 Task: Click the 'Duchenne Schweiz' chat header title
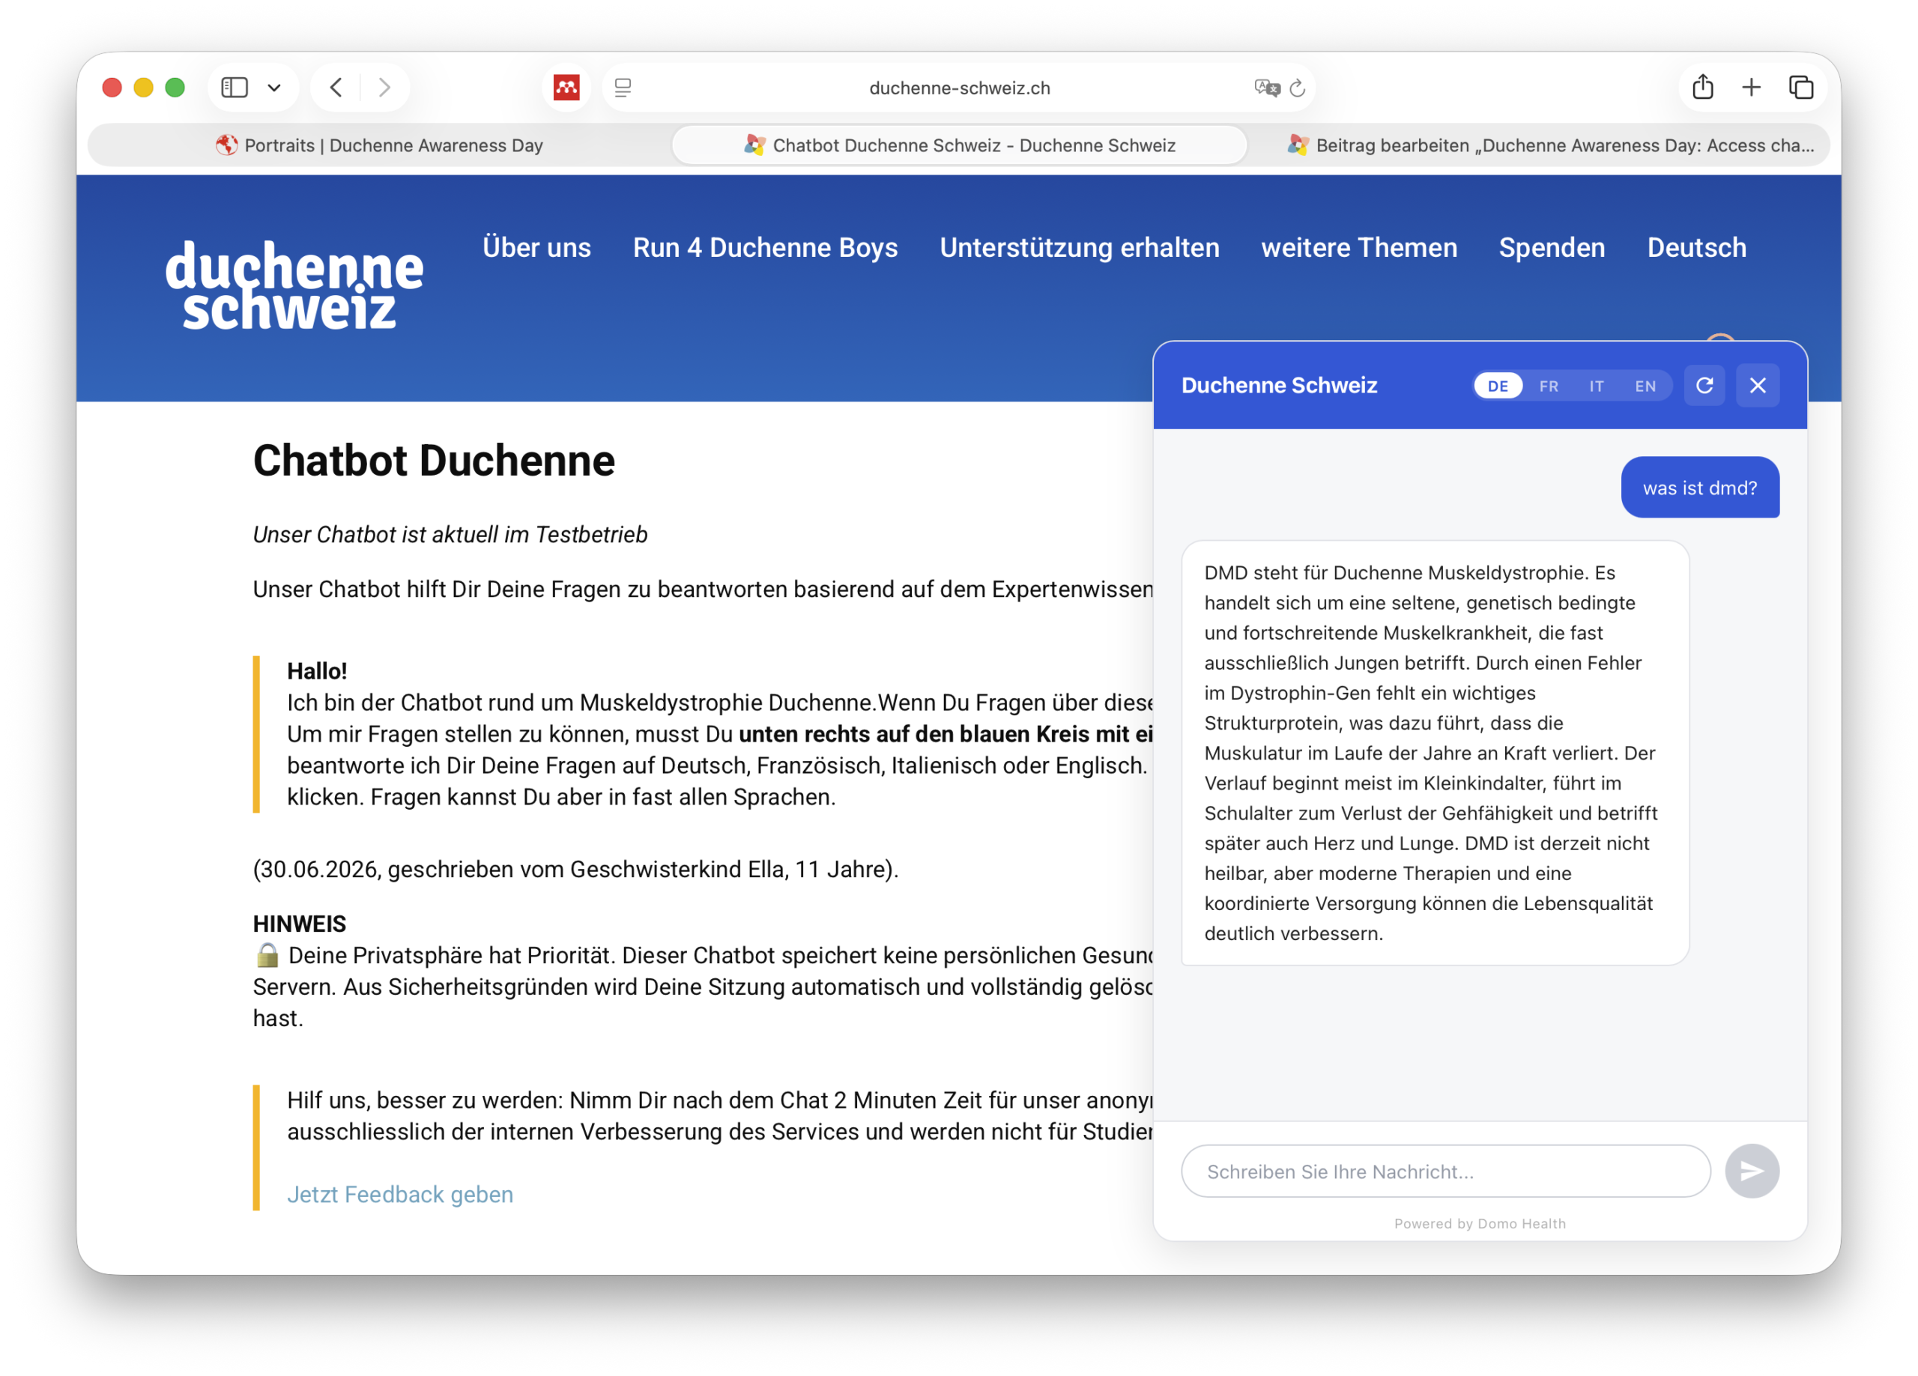pyautogui.click(x=1279, y=386)
